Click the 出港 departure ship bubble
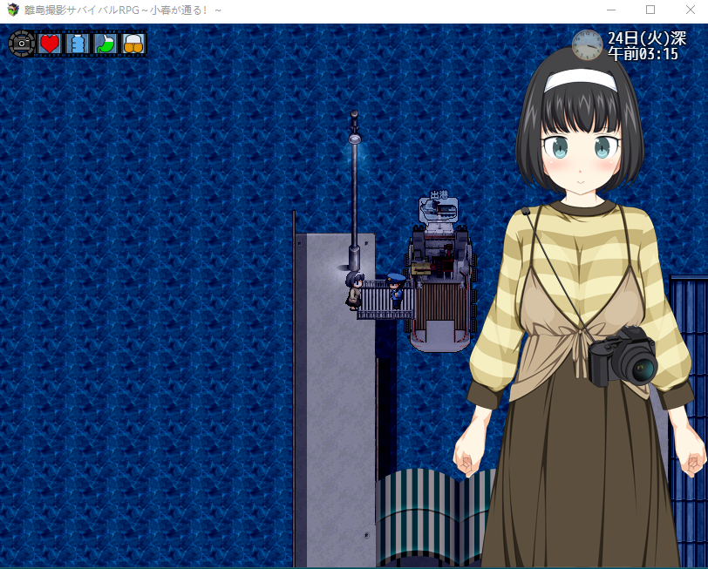Screen dimensions: 708x569 [439, 207]
